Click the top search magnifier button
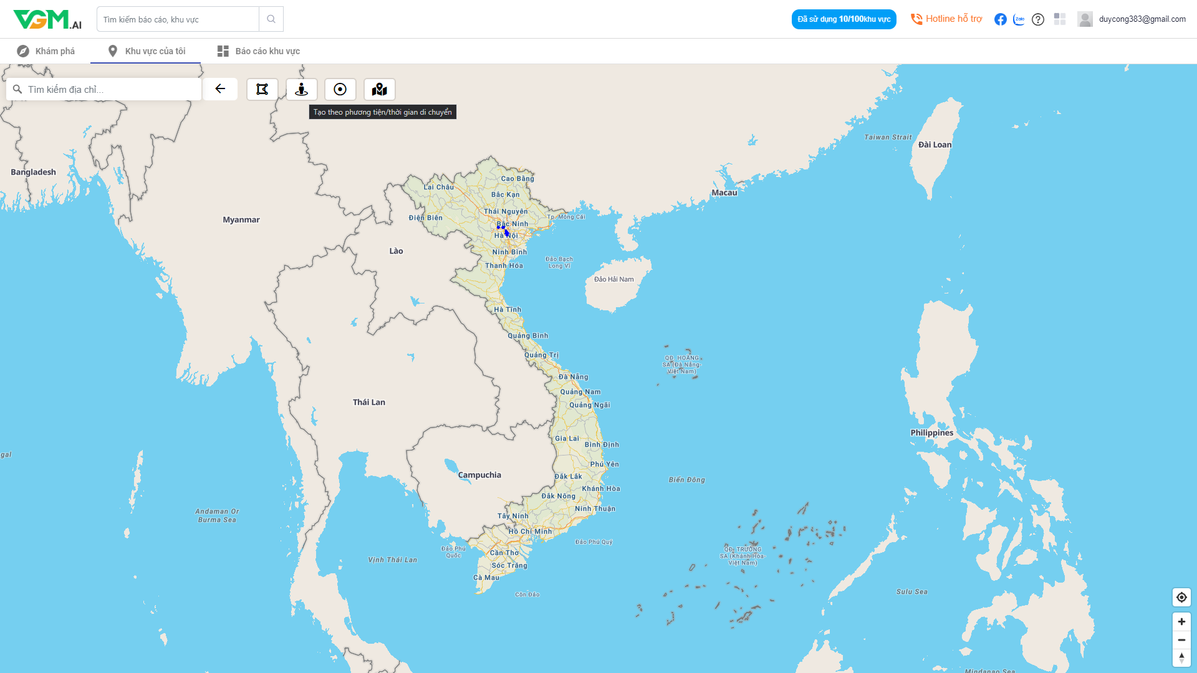The image size is (1197, 673). pos(271,19)
